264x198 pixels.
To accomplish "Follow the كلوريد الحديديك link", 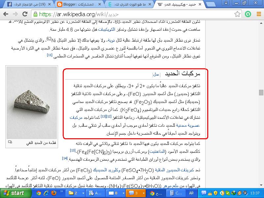I will (x=107, y=170).
